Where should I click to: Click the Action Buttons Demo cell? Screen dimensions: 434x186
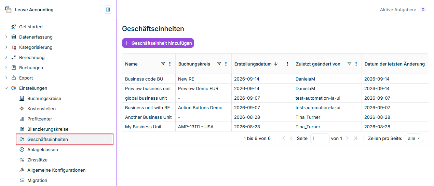click(203, 108)
